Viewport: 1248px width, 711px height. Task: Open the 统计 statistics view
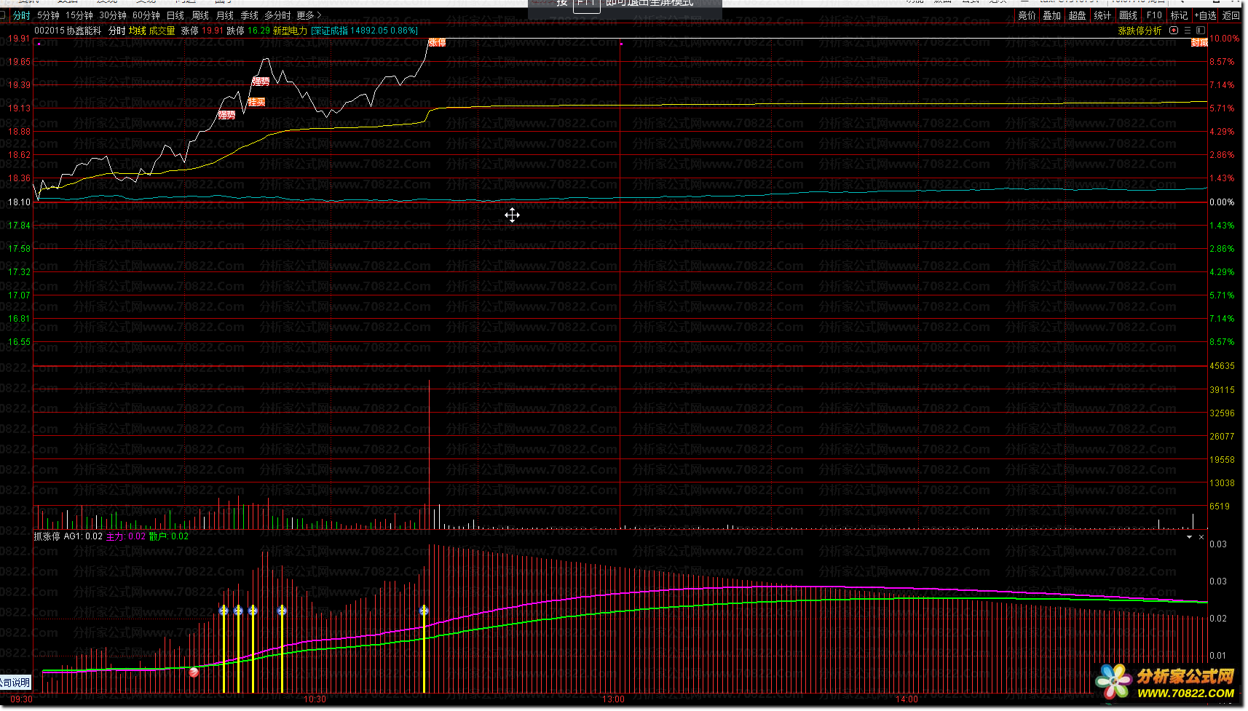coord(1102,15)
